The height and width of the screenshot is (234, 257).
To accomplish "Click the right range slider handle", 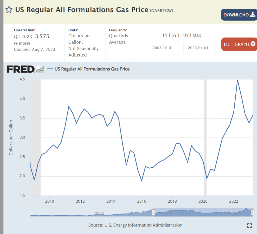I will pyautogui.click(x=252, y=212).
